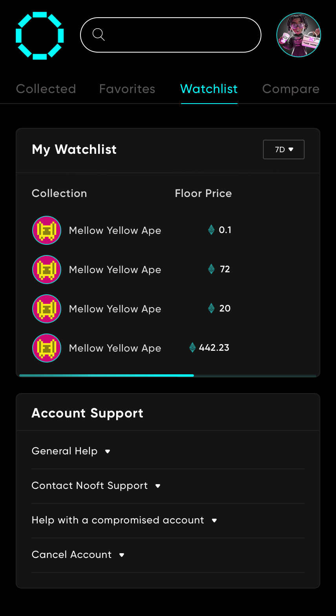Expand Help with a compromised account
This screenshot has width=336, height=616.
coord(124,520)
